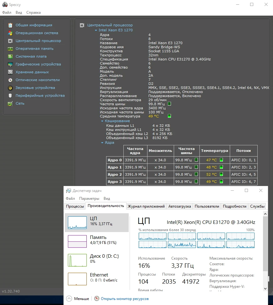This screenshot has height=305, width=273.
Task: Select Диск 0 (D: C:) performance item
Action: (x=97, y=260)
